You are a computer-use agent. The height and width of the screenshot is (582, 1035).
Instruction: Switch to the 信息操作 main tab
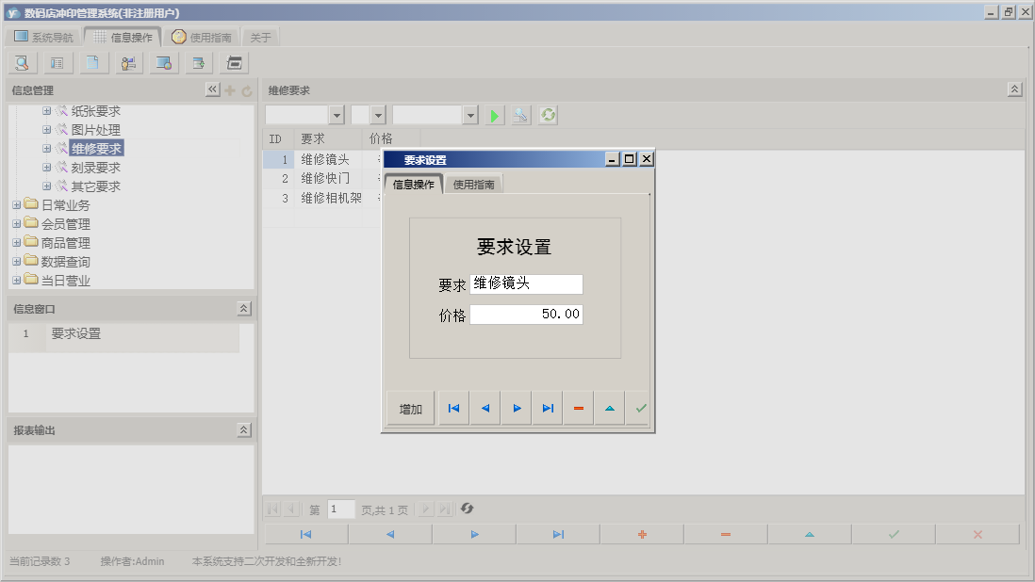coord(123,37)
